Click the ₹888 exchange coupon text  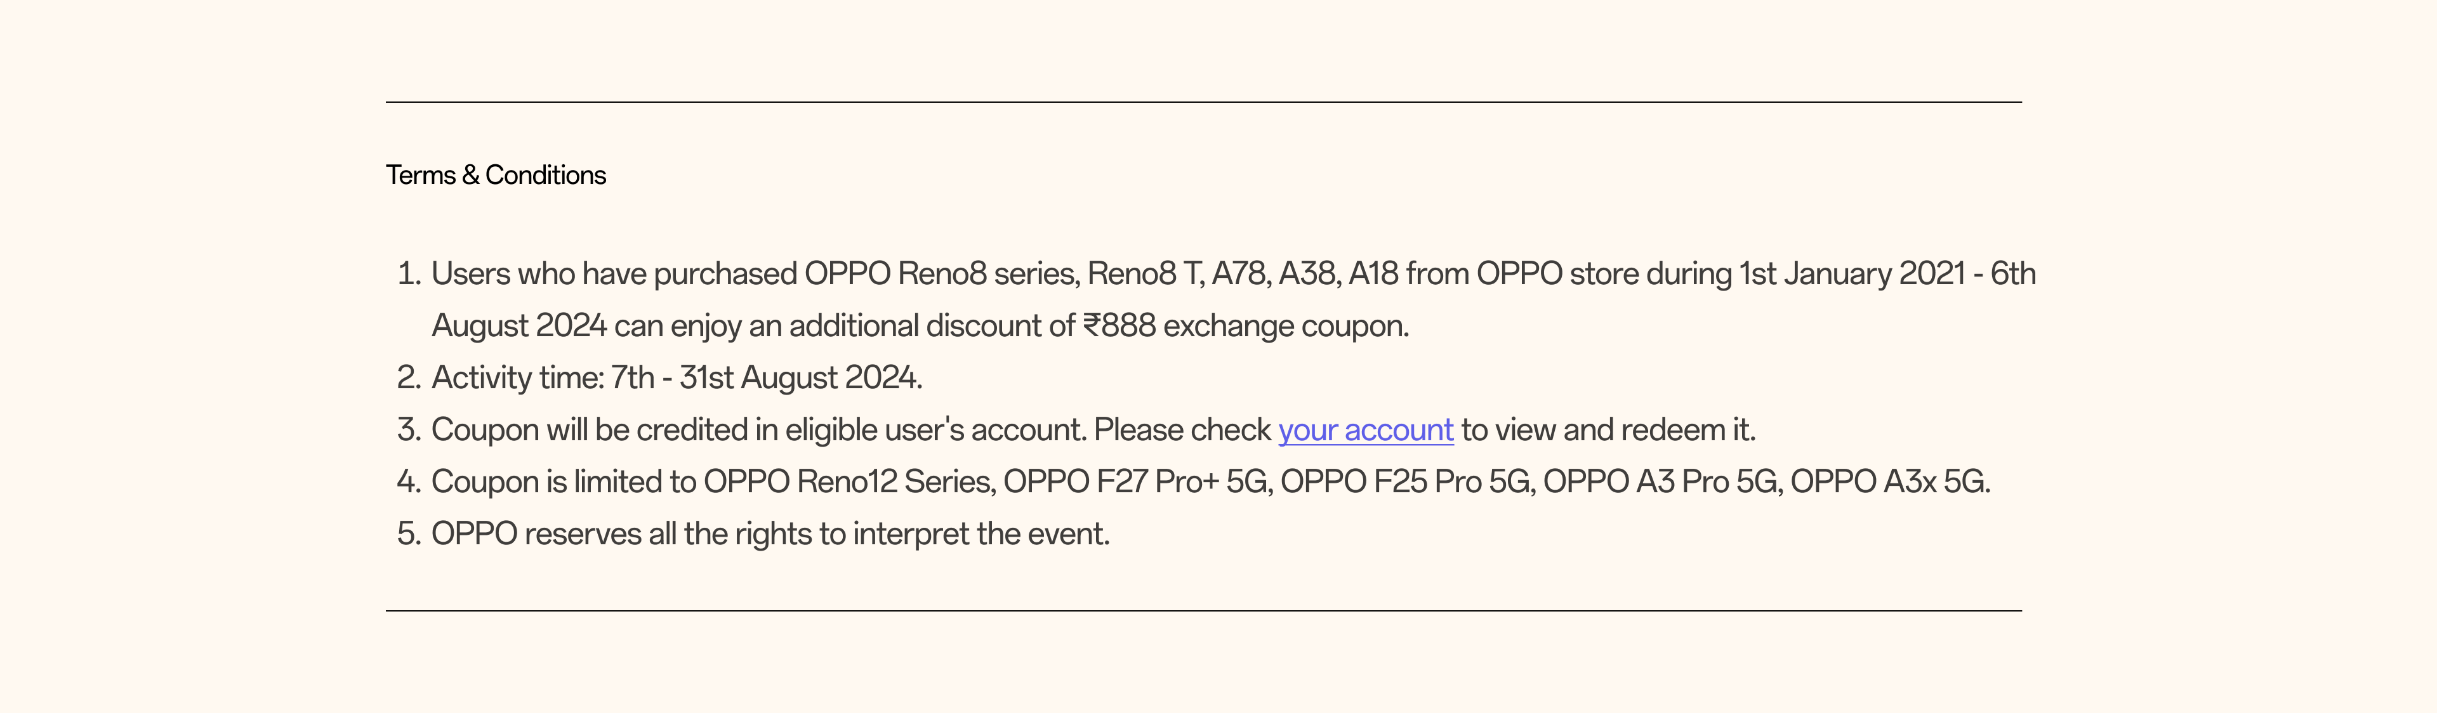[1245, 326]
